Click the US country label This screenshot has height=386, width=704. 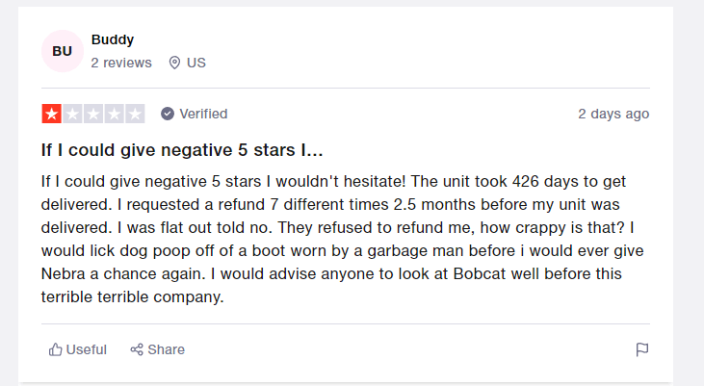[196, 63]
